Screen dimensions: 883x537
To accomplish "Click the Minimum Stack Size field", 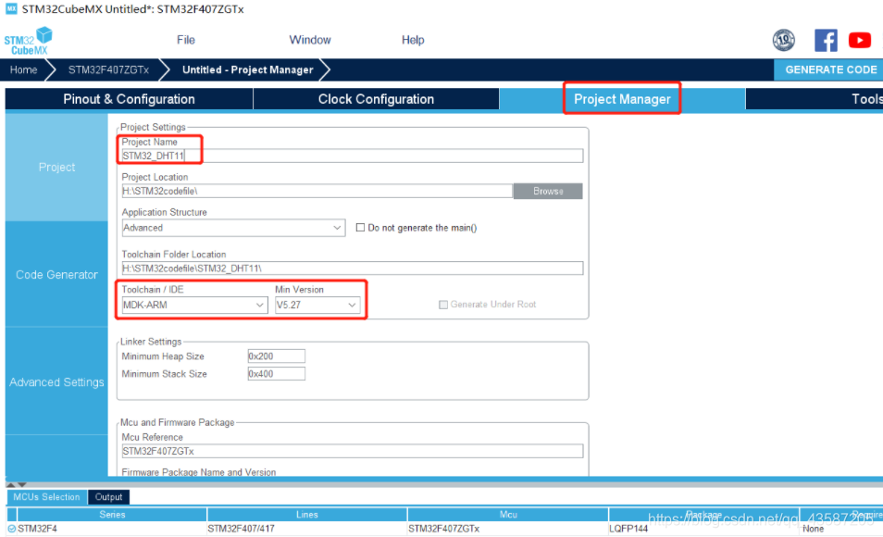I will [x=277, y=374].
